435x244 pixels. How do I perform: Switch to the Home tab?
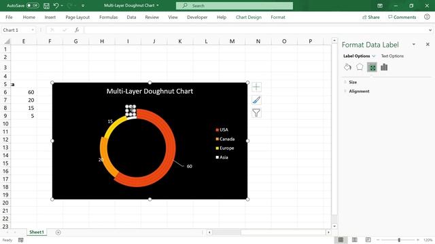click(x=29, y=17)
